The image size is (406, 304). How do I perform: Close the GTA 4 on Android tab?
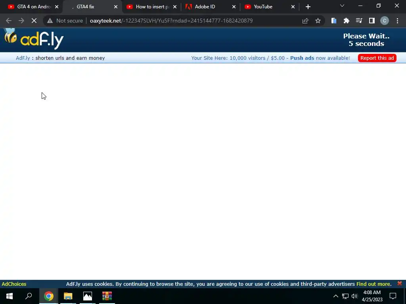pyautogui.click(x=57, y=7)
